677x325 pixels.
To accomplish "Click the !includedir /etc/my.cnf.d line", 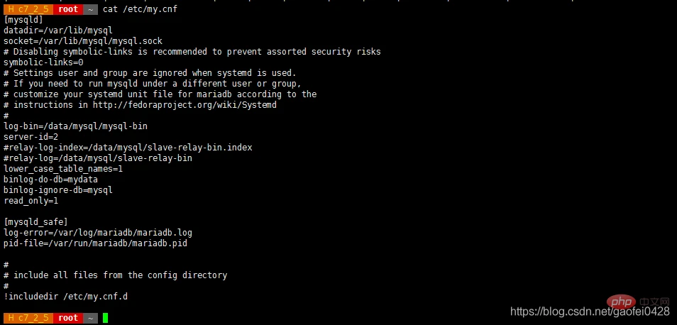I will (x=65, y=297).
